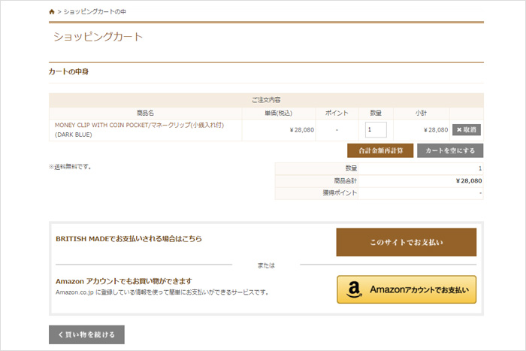Click the ショッピングカートの中 breadcrumb text

pyautogui.click(x=95, y=12)
